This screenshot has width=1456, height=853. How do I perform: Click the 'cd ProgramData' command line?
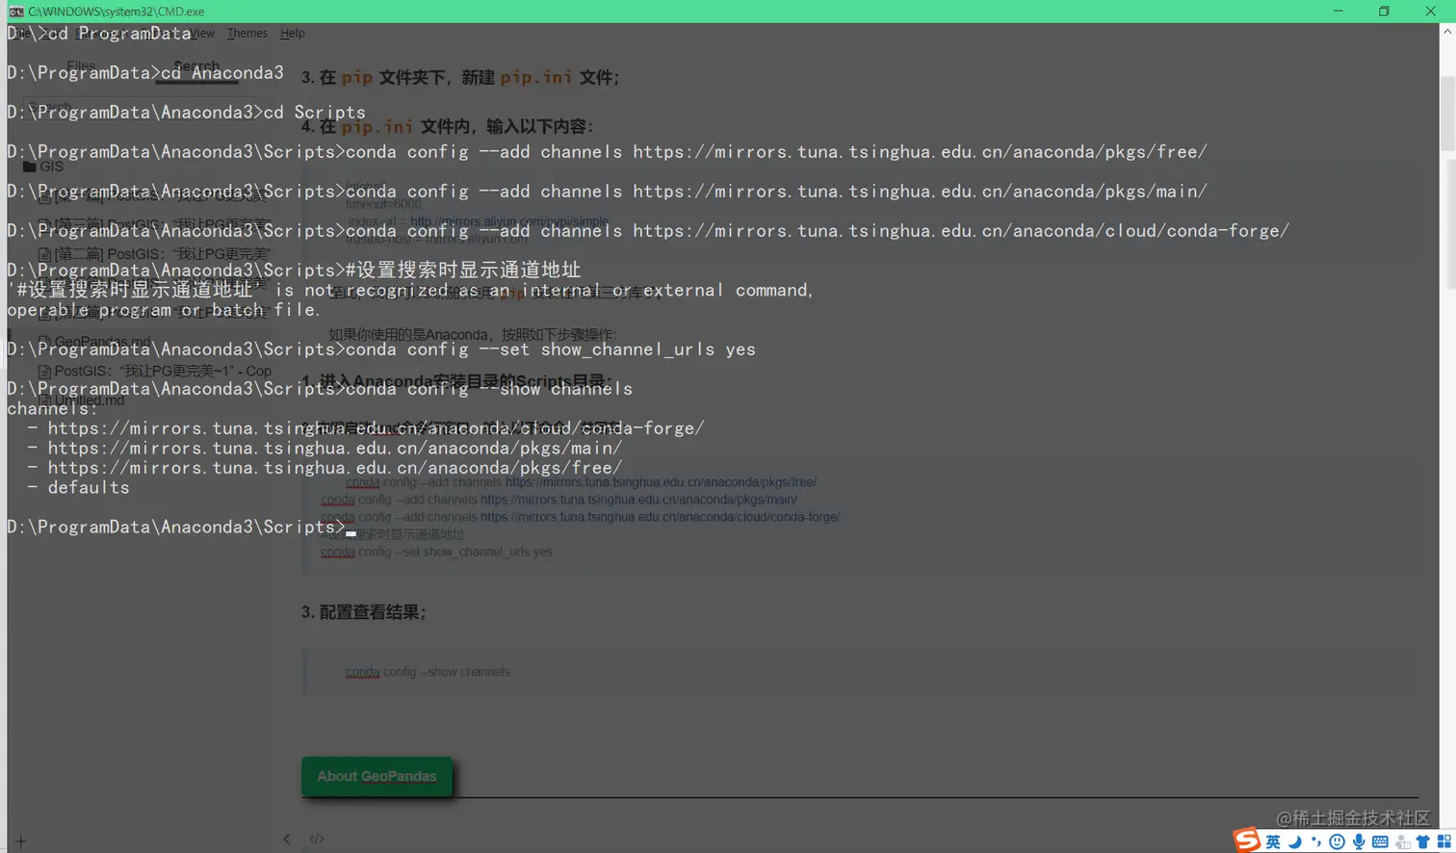click(x=99, y=34)
